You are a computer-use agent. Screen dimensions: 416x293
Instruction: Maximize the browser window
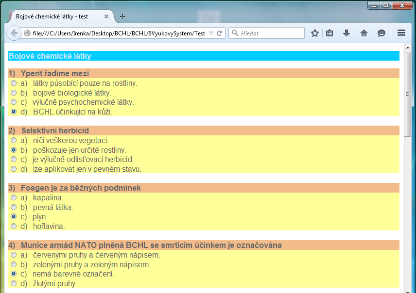(386, 5)
